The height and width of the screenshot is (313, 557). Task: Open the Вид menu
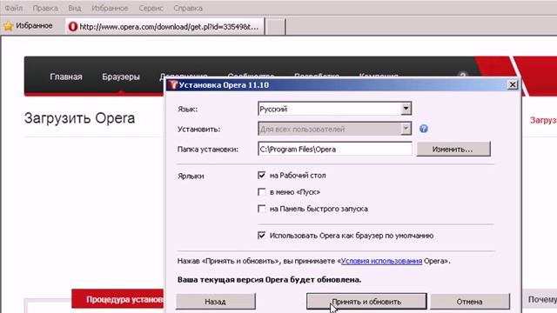(75, 8)
